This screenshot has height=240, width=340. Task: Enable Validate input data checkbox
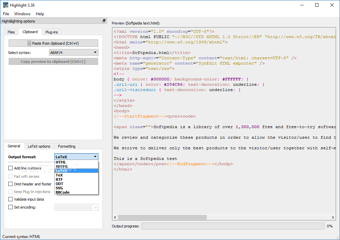tap(10, 199)
